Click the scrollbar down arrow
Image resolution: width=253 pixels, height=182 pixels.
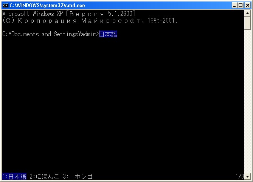(247, 177)
